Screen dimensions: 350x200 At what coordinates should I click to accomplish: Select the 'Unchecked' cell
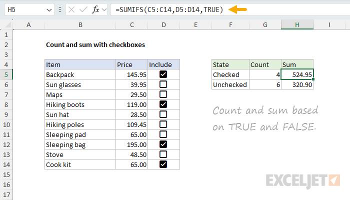230,84
